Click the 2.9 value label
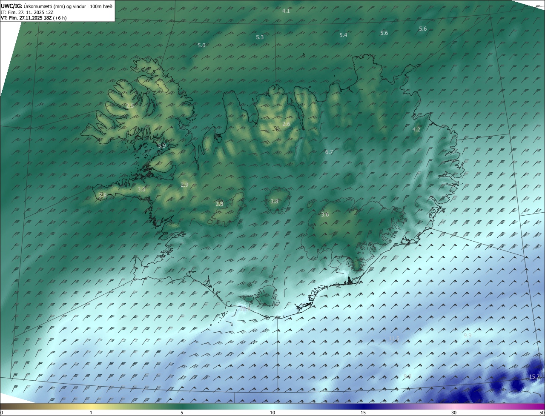 coord(184,185)
